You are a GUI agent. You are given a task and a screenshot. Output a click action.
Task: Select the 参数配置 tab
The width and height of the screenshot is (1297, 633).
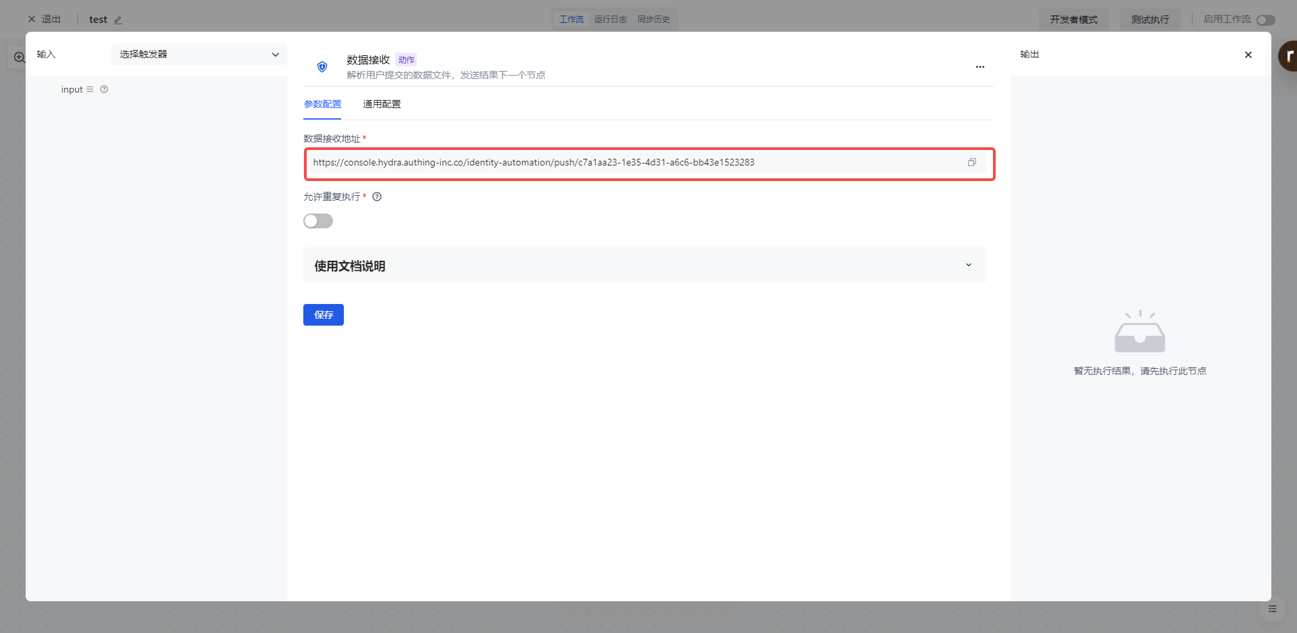322,104
